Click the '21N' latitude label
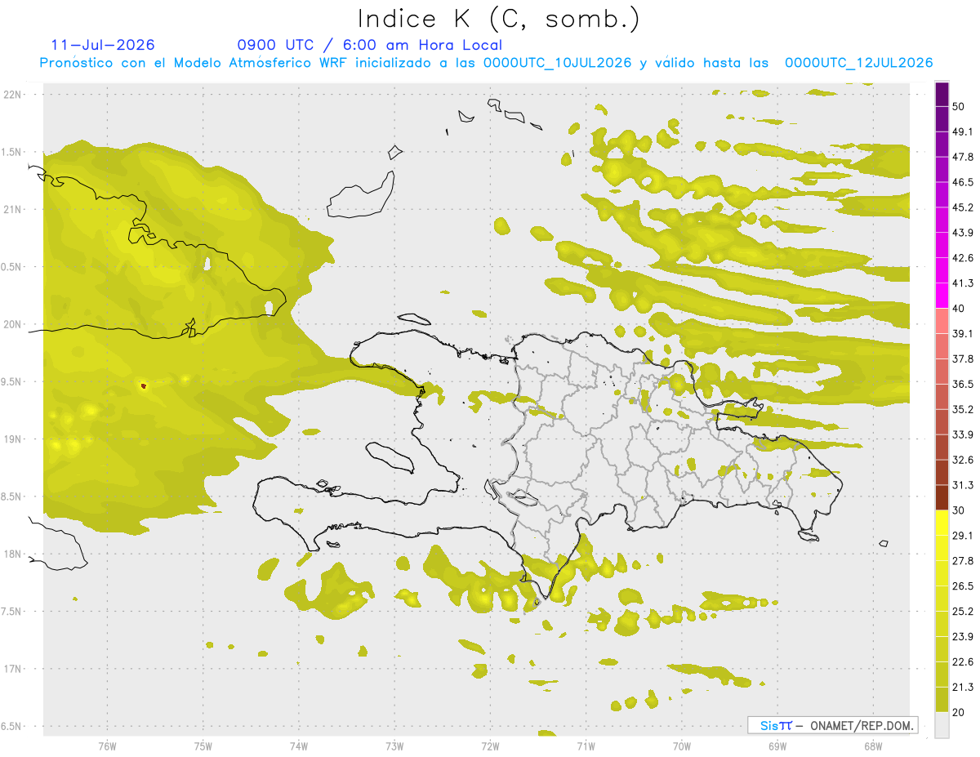 (x=14, y=209)
